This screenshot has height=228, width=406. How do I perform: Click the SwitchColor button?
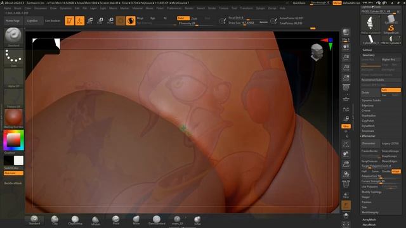pyautogui.click(x=11, y=168)
